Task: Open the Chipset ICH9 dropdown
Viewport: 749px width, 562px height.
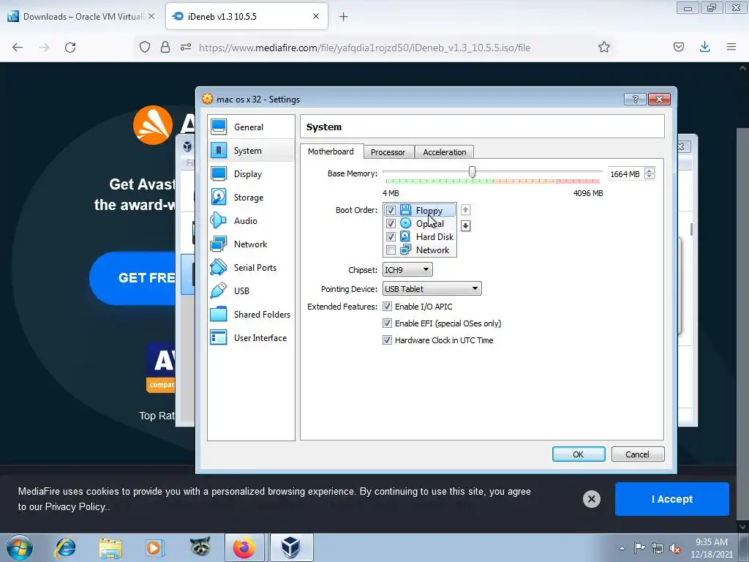Action: point(407,269)
